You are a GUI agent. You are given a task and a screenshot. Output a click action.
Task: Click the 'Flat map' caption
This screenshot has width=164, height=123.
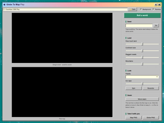click(62, 119)
